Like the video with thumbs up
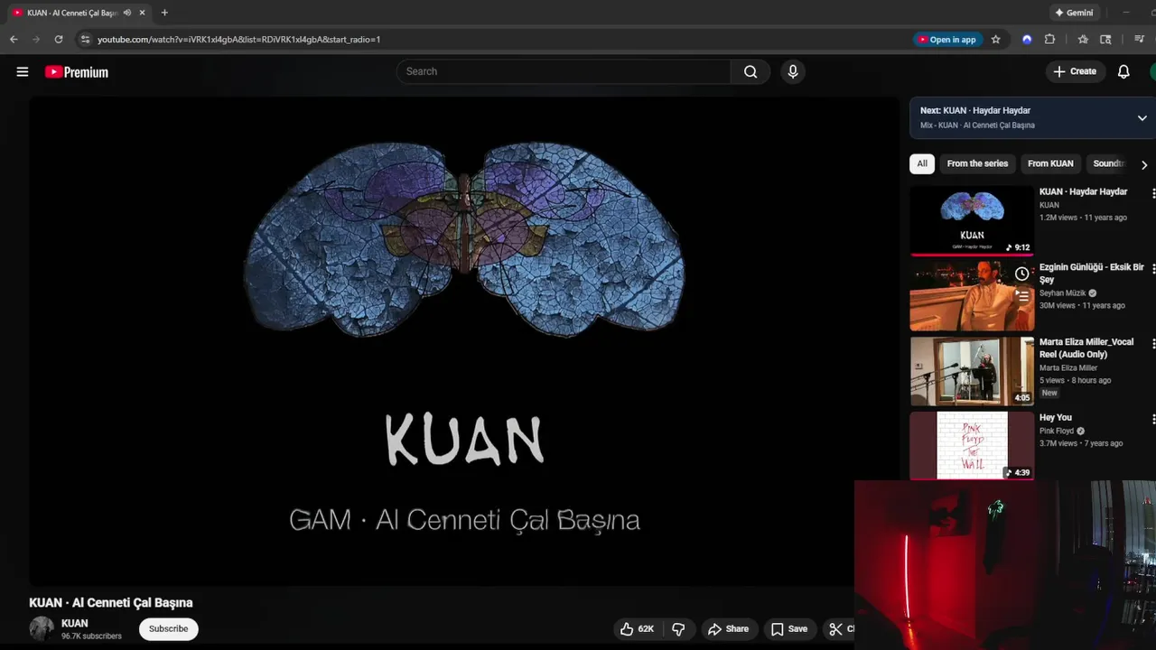This screenshot has height=650, width=1156. (636, 629)
